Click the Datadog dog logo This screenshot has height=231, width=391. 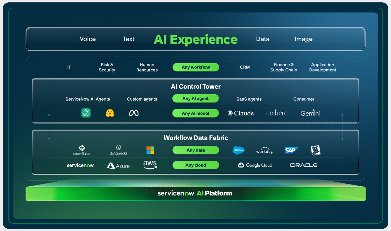(316, 150)
